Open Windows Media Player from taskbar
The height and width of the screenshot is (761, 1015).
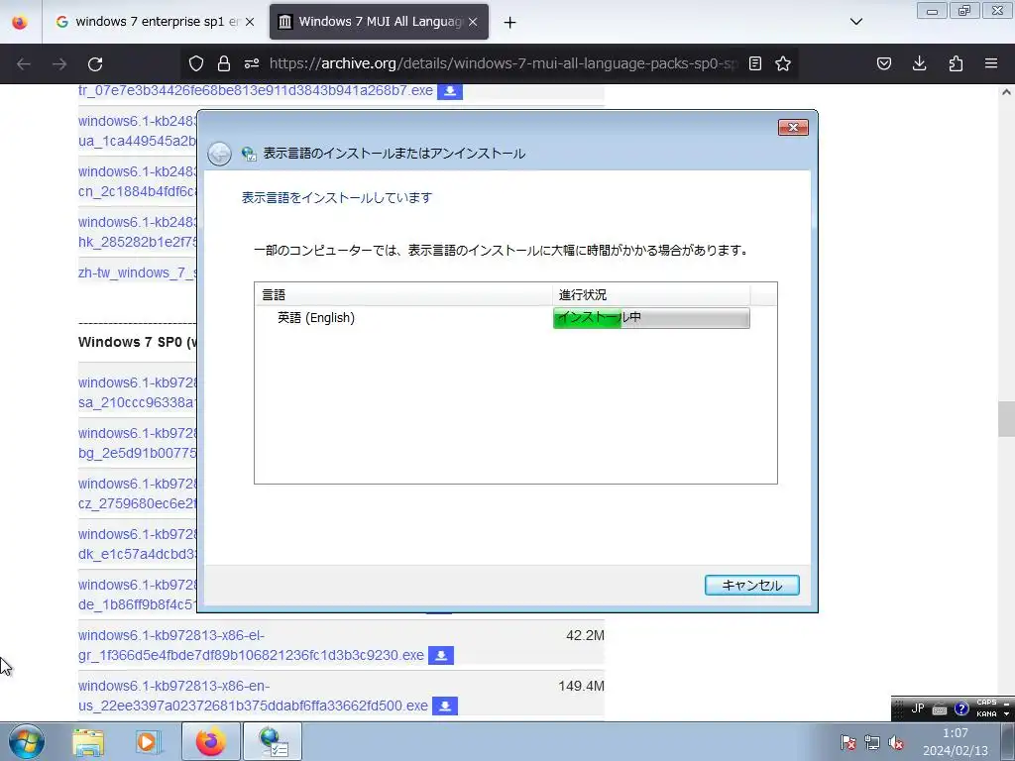tap(149, 742)
